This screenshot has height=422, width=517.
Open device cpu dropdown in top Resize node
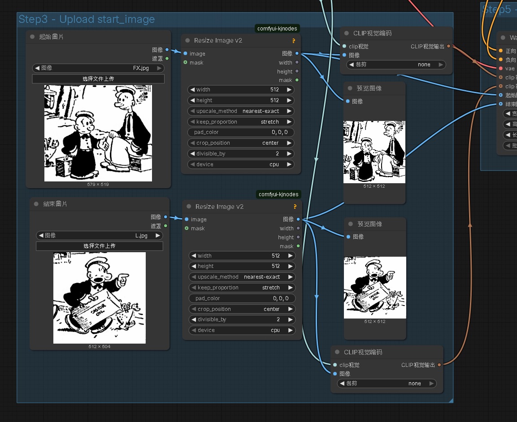[x=241, y=164]
